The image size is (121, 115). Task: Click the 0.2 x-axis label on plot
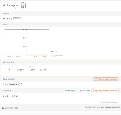point(36,56)
